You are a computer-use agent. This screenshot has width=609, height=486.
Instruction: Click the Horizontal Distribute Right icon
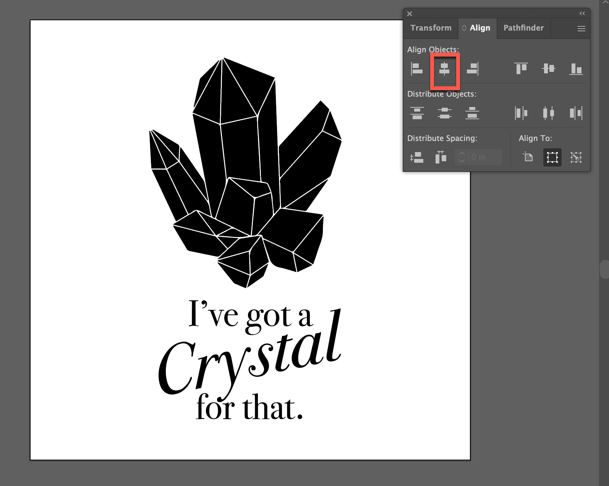point(576,113)
